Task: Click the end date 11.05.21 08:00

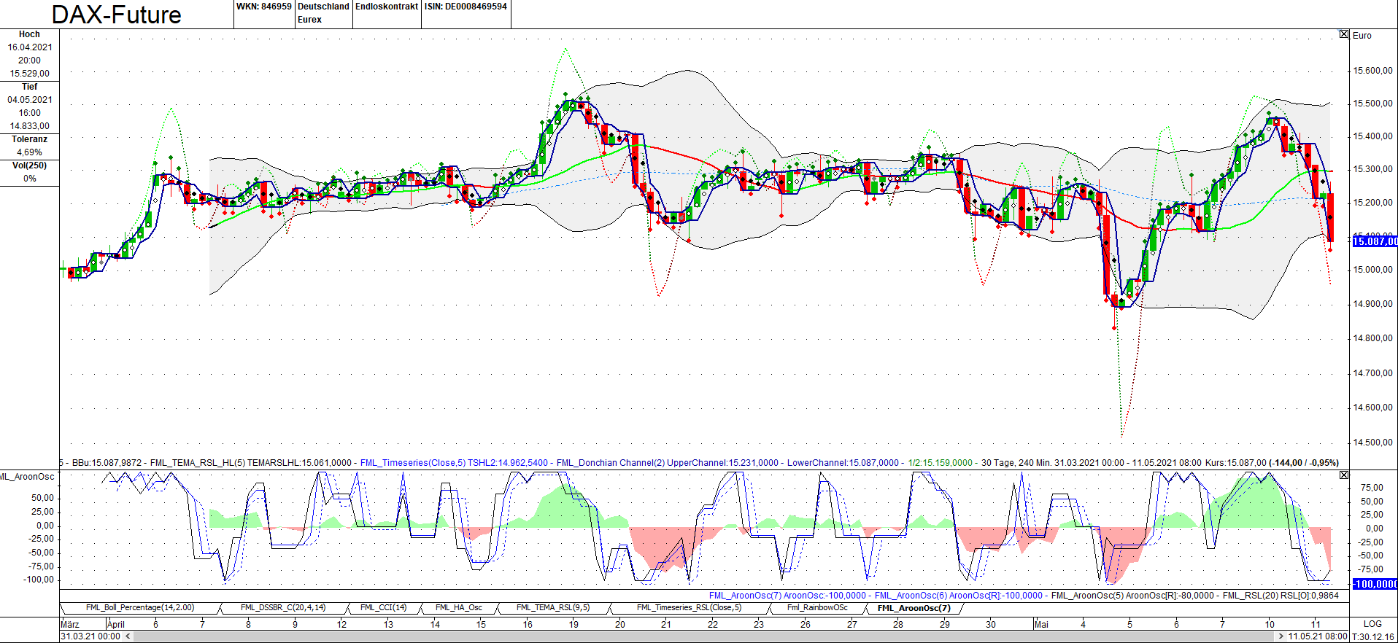Action: 1318,636
